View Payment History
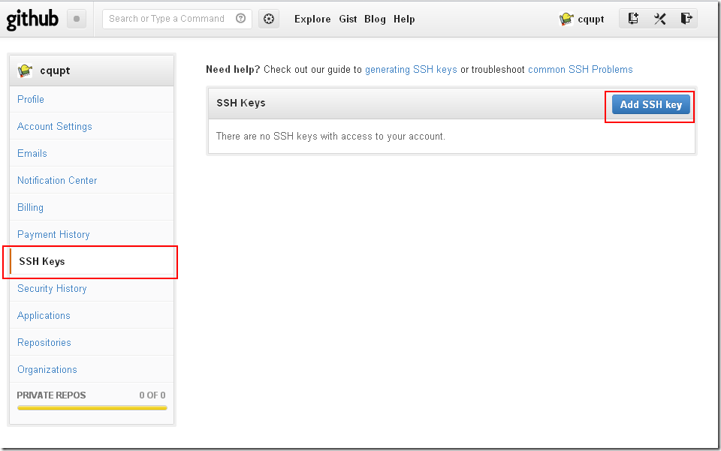The width and height of the screenshot is (721, 451). click(x=53, y=235)
